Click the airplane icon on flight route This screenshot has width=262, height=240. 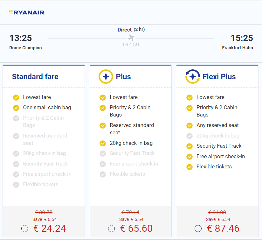131,38
